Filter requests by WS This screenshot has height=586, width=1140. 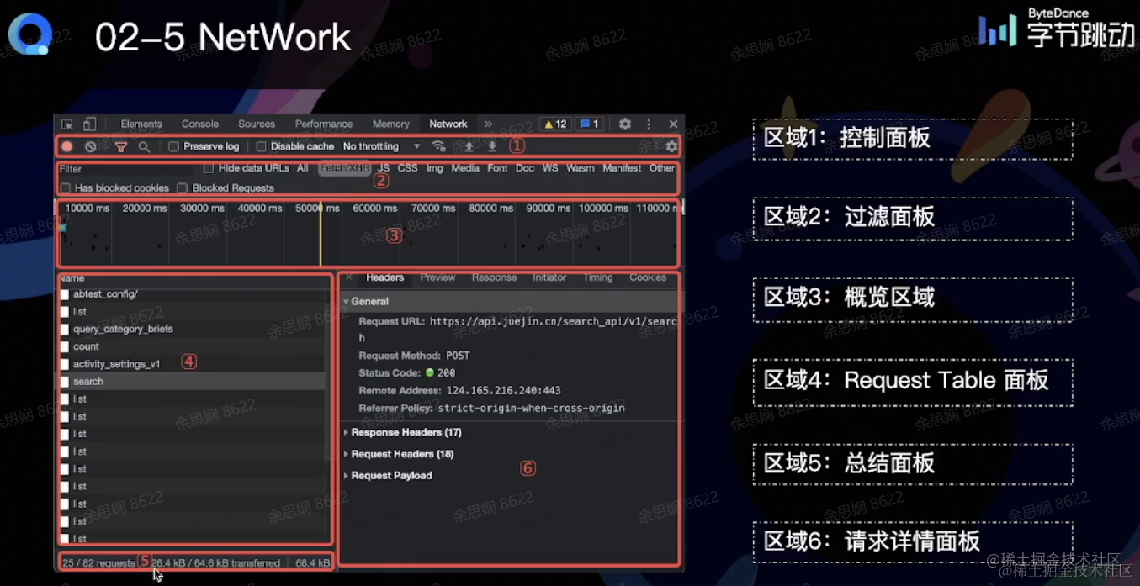[550, 168]
